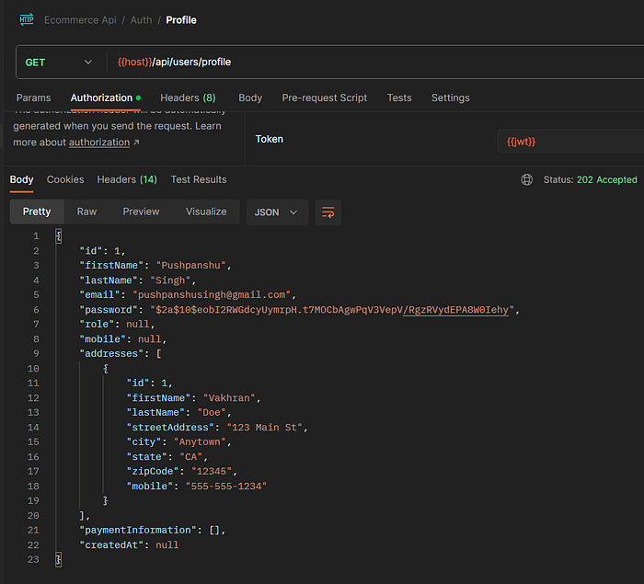Screen dimensions: 644x584
Task: Select the Raw response view
Action: (x=86, y=212)
